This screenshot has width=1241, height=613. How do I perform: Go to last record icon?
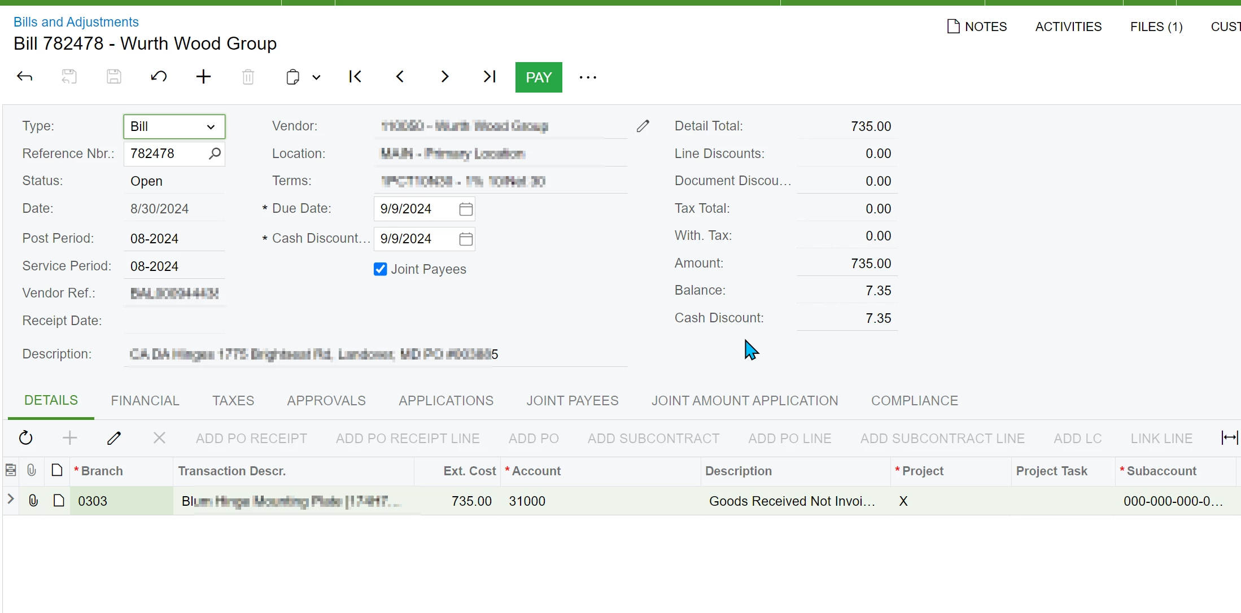pyautogui.click(x=490, y=77)
